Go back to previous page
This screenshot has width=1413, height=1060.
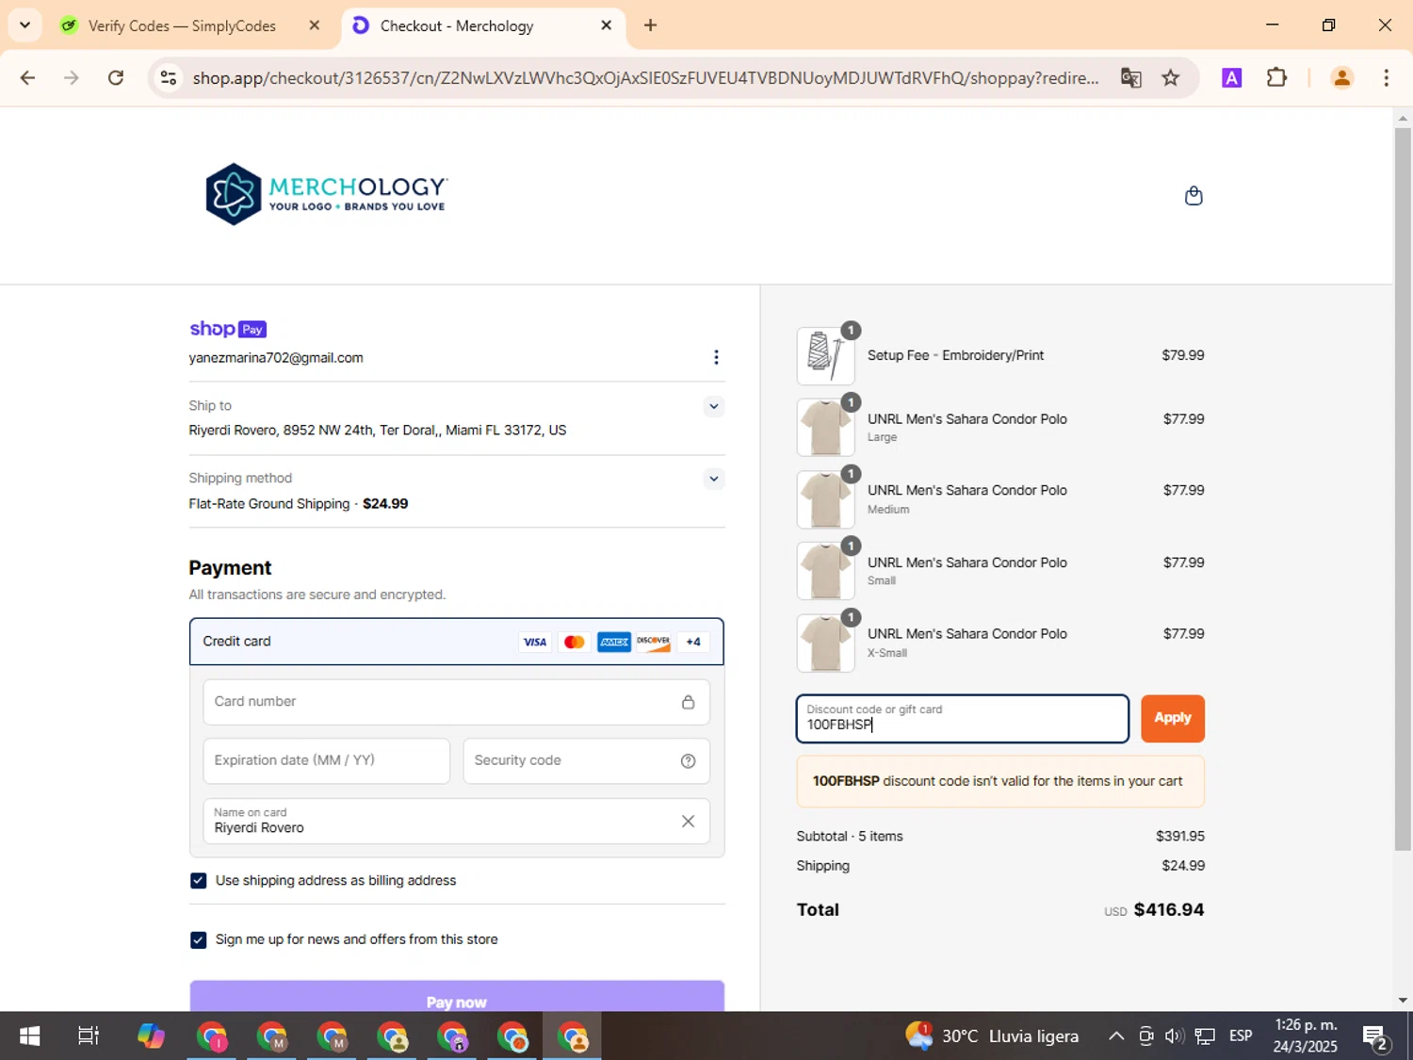pyautogui.click(x=28, y=77)
